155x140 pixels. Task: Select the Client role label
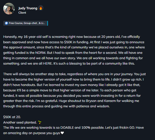22,12
